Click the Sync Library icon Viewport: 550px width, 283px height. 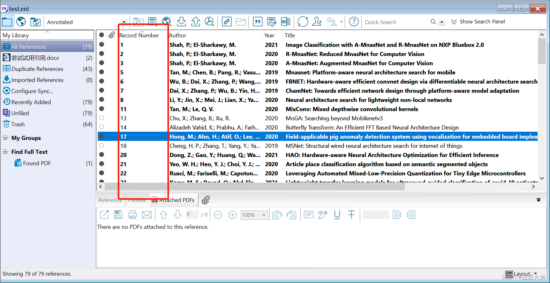(x=303, y=22)
